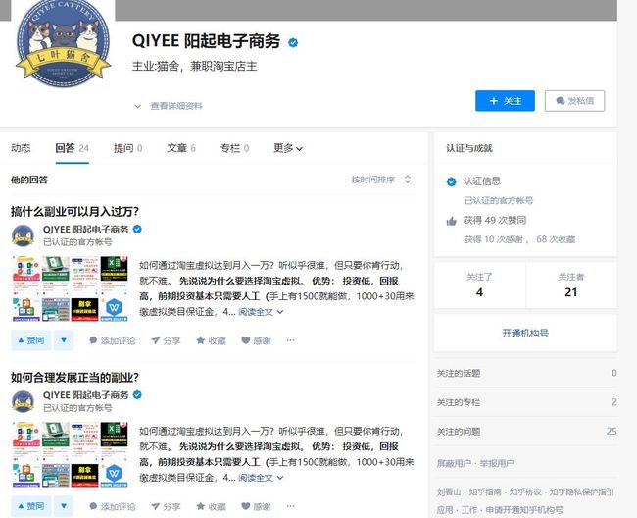Expand the 更多 dropdown tab

coord(287,148)
